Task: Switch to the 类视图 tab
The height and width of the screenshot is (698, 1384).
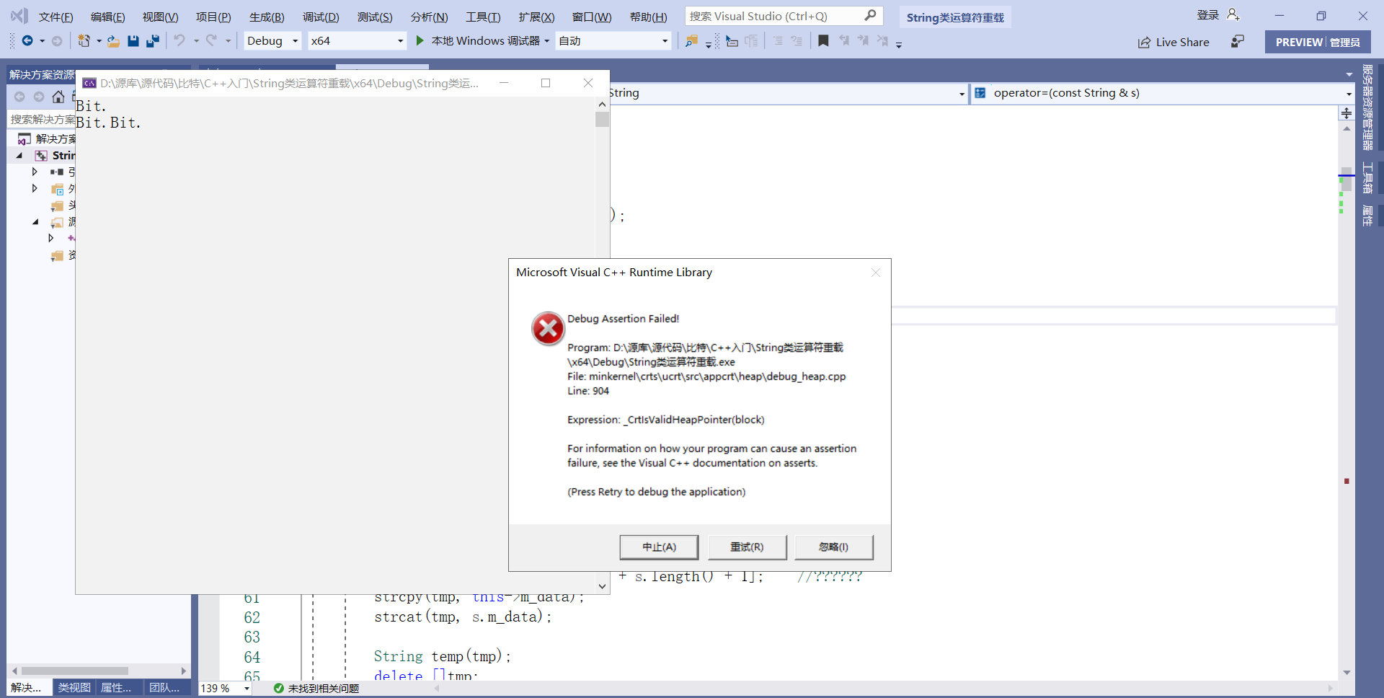Action: point(74,688)
